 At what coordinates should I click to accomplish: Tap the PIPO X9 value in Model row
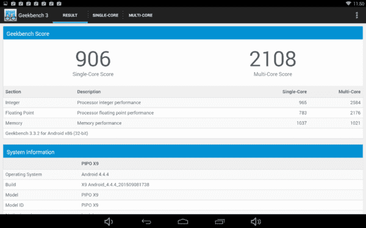(90, 195)
